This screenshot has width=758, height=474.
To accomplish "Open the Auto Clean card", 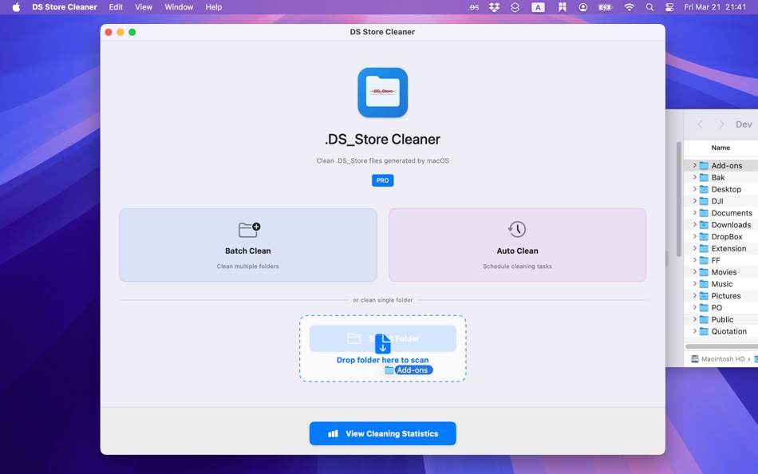I will (x=517, y=245).
